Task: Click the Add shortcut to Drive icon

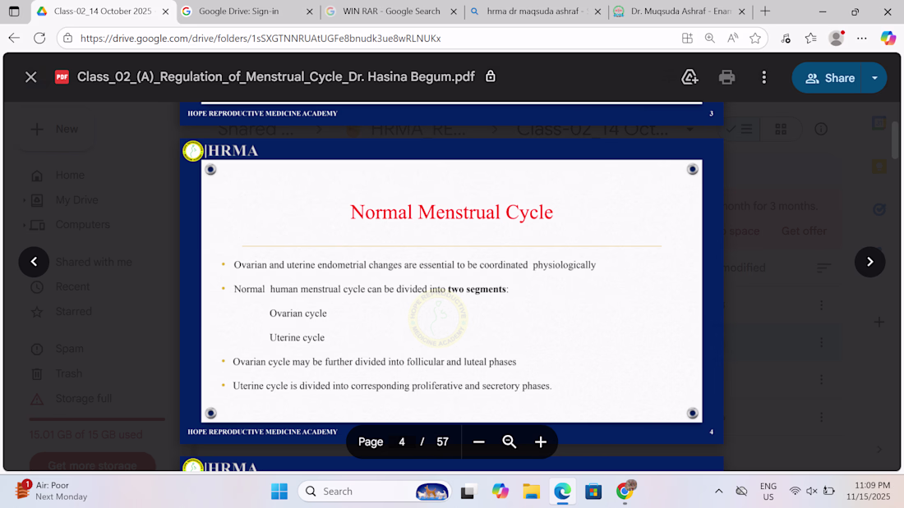Action: point(690,77)
